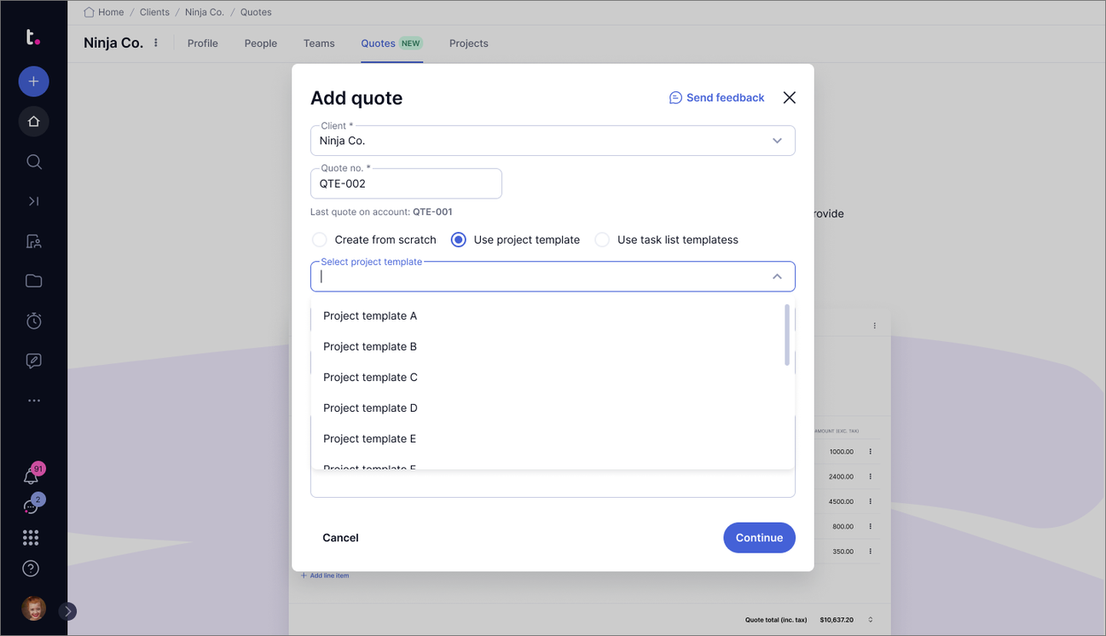Click the template list scrollbar thumb

coord(787,335)
